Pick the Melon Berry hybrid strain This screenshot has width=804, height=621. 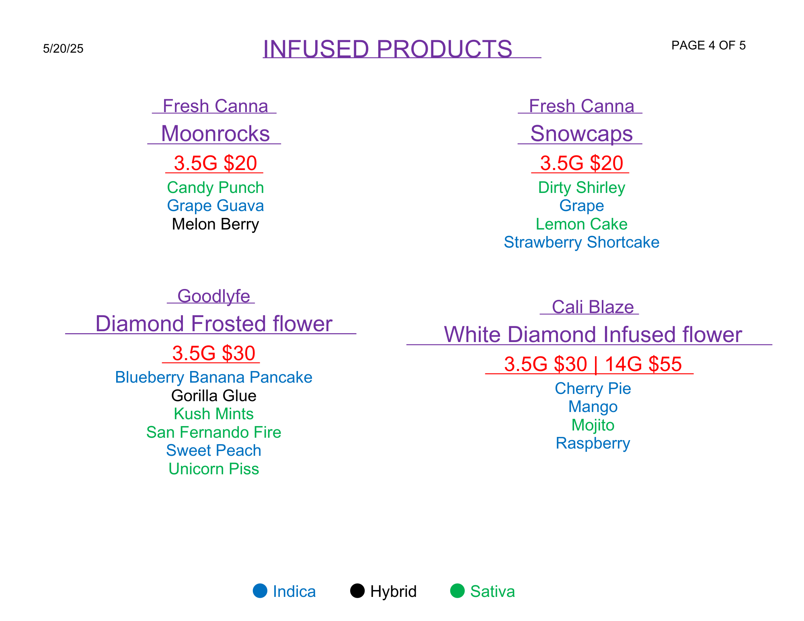click(x=215, y=224)
